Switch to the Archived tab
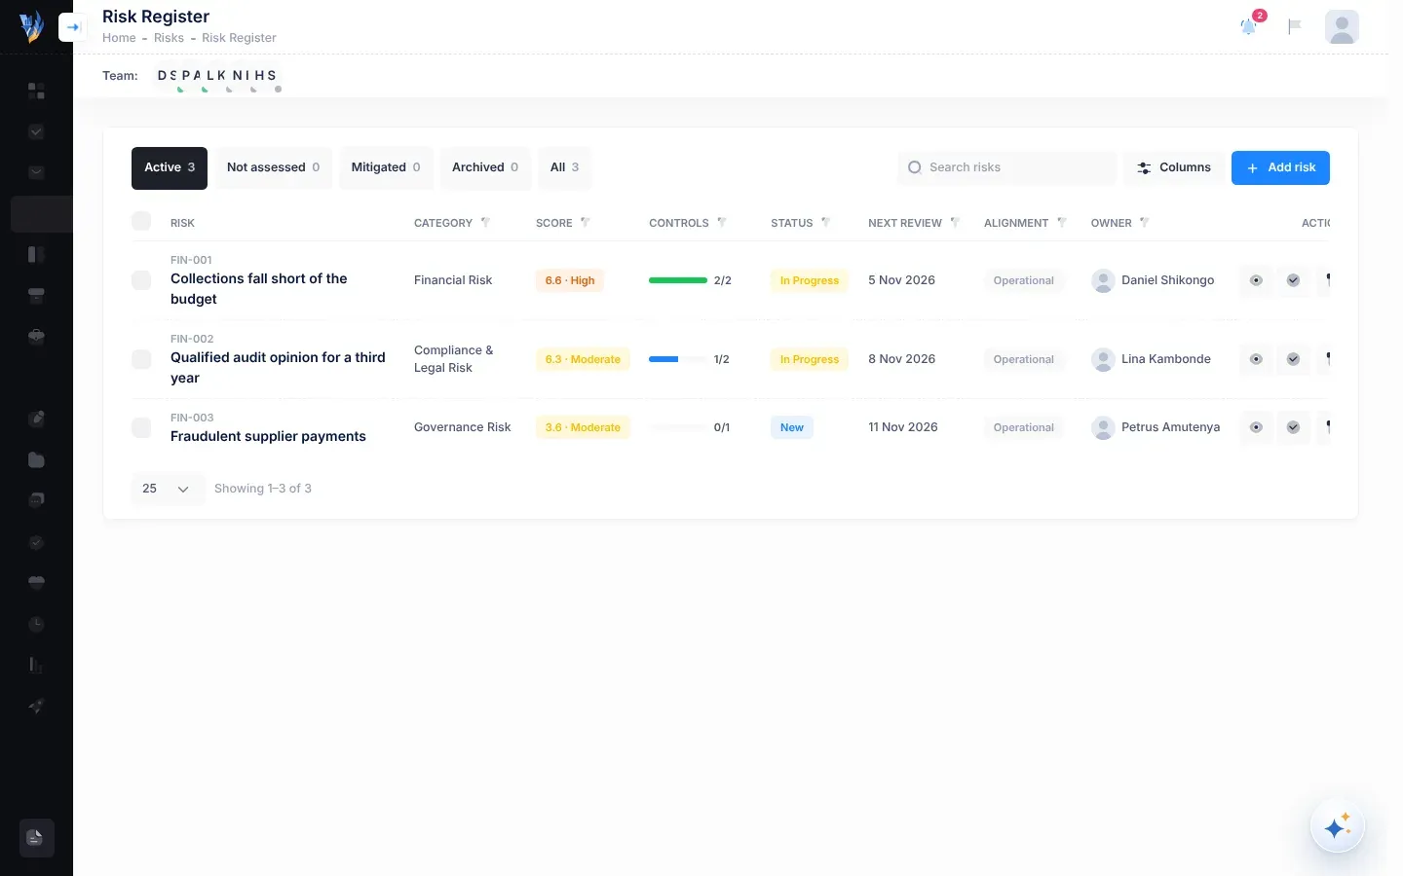Screen dimensions: 1403x876 click(485, 167)
